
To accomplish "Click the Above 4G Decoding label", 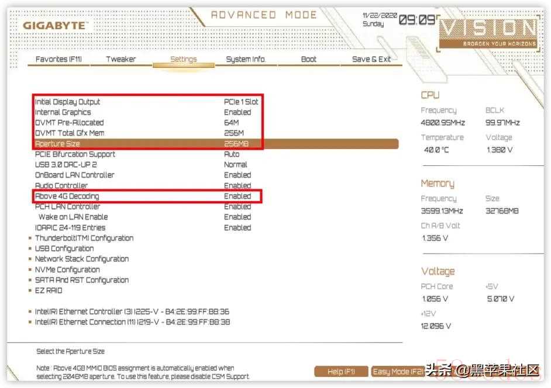I will point(67,196).
